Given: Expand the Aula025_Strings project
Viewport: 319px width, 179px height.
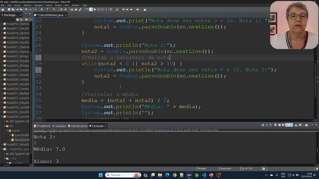Looking at the screenshot, I should (2, 66).
